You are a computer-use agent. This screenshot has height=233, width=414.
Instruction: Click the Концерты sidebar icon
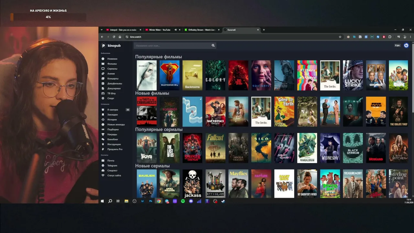(x=103, y=79)
